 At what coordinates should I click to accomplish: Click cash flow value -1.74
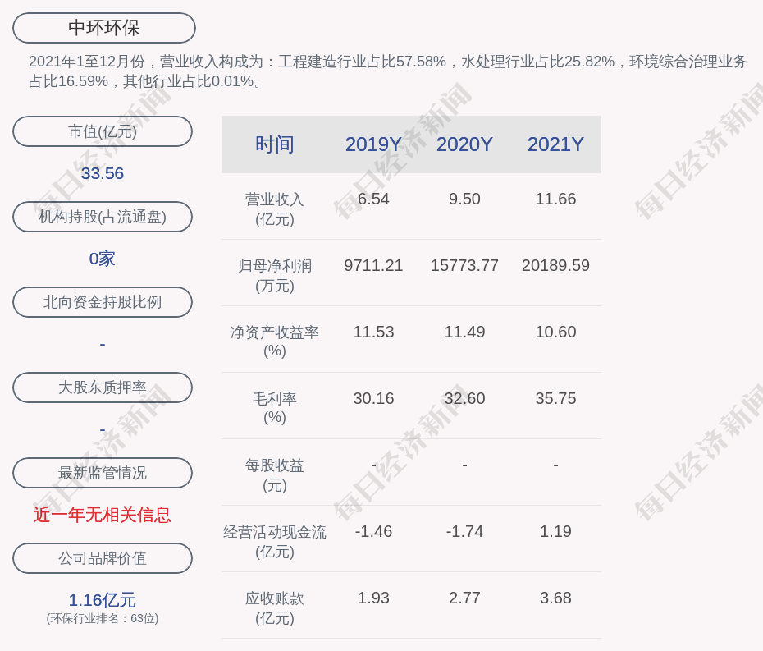(464, 531)
